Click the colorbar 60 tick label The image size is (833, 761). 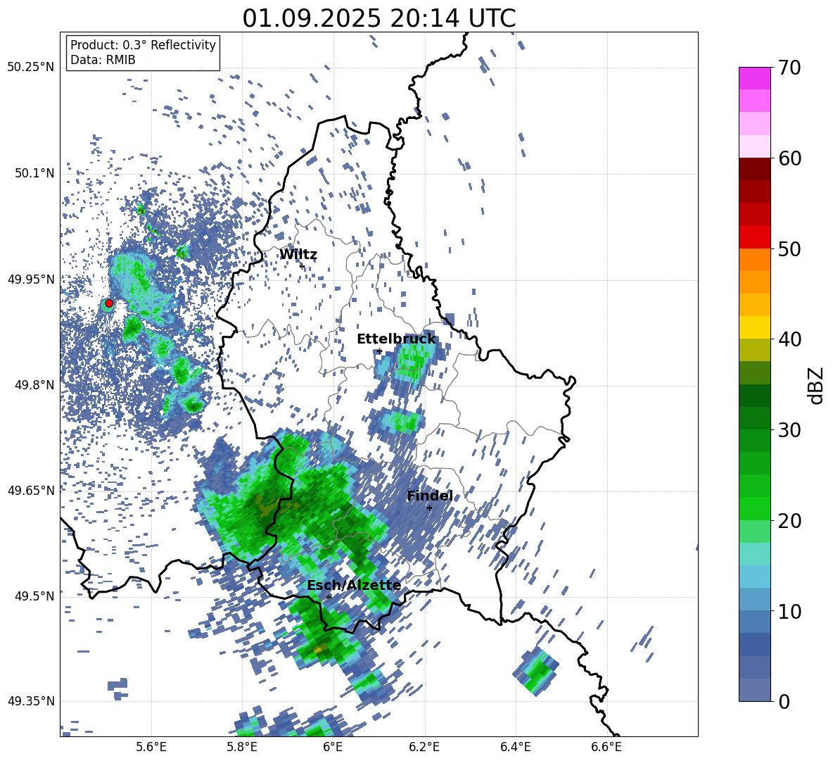(789, 158)
